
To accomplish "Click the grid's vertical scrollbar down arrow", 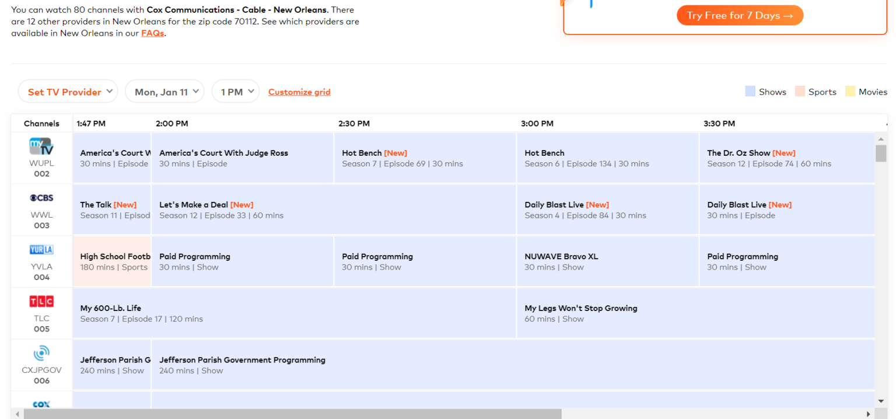I will click(881, 401).
